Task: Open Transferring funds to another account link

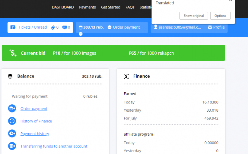Action: tap(54, 146)
